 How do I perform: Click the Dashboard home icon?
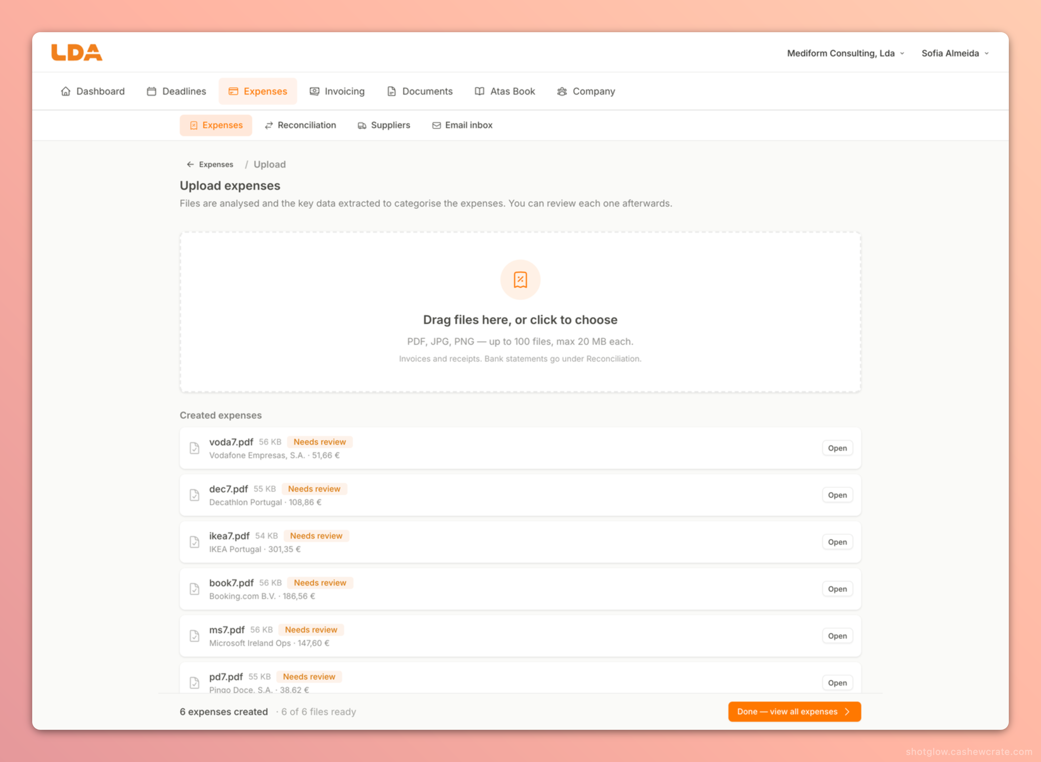[x=66, y=91]
